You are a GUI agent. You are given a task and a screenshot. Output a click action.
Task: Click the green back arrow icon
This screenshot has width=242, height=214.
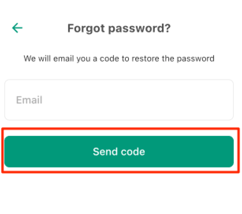coord(17,28)
